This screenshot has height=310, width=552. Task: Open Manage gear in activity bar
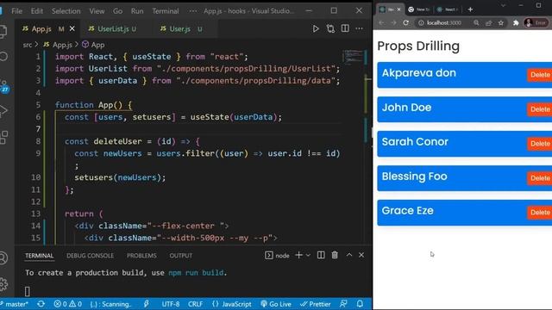3,284
